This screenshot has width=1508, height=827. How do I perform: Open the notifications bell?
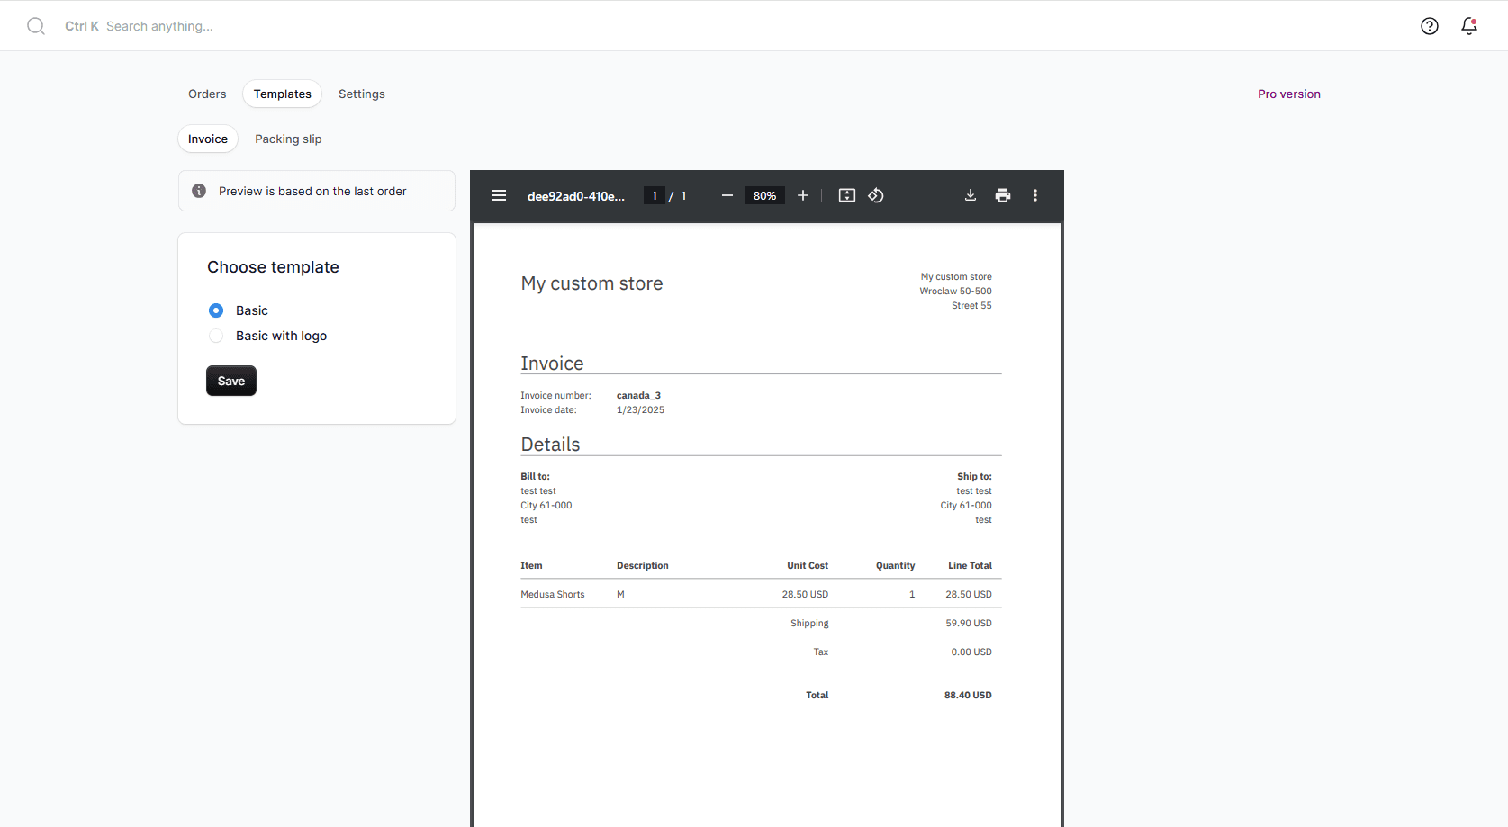coord(1469,26)
